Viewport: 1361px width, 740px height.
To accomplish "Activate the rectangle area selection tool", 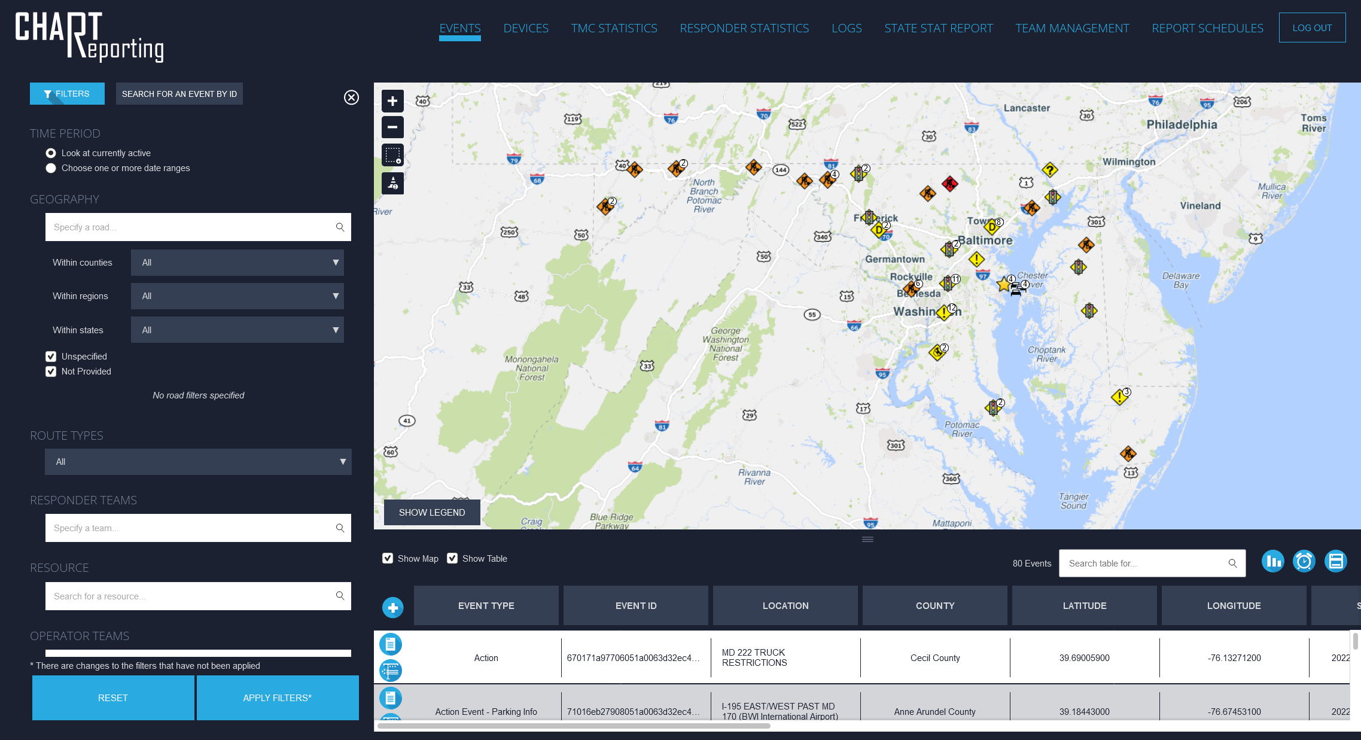I will pos(392,155).
